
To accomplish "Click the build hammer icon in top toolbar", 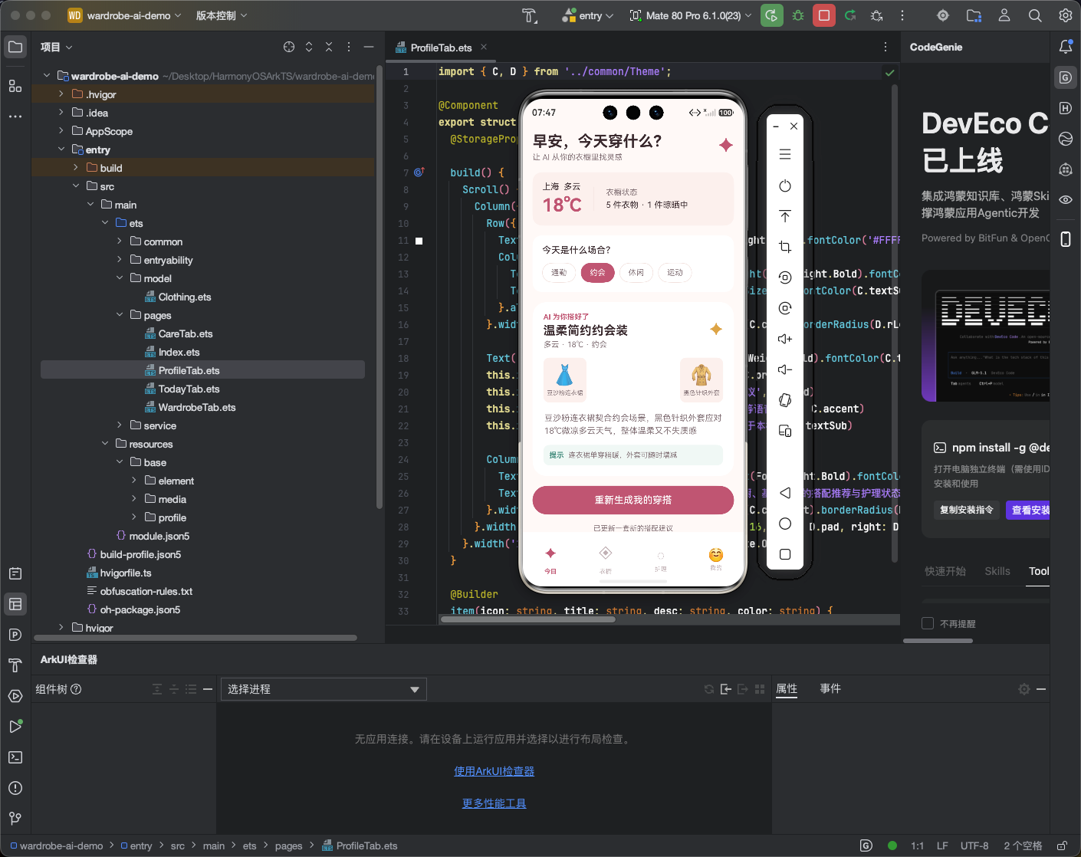I will point(530,15).
